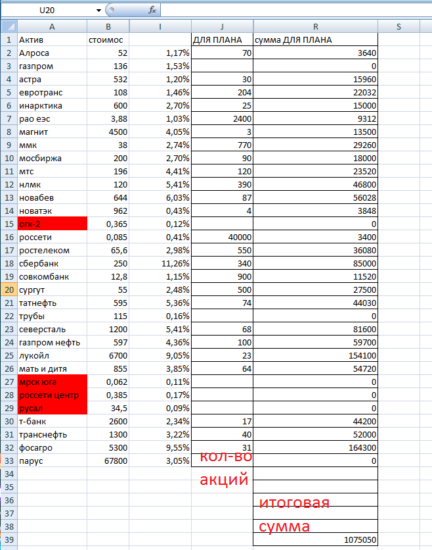This screenshot has width=432, height=550.
Task: Select the 'газпром нефть' cell
Action: pyautogui.click(x=52, y=342)
